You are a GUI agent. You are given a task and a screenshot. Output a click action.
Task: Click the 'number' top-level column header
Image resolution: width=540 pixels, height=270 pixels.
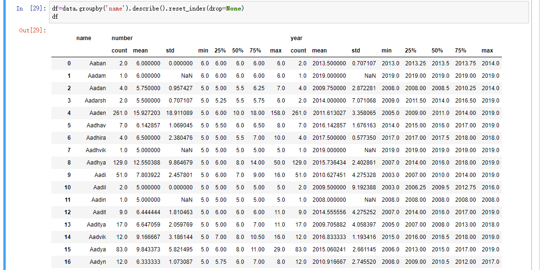[122, 38]
